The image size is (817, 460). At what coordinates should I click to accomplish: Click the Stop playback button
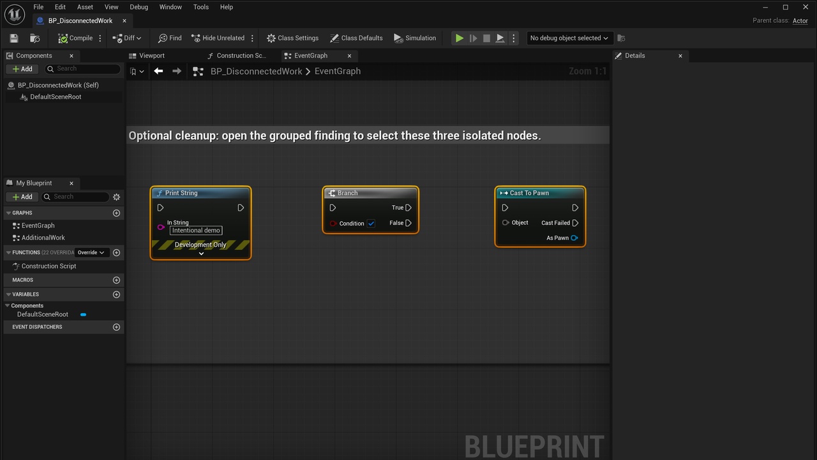(486, 38)
